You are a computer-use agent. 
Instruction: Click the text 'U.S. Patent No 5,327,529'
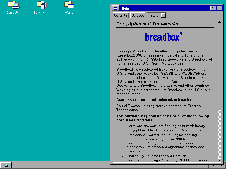(163, 63)
